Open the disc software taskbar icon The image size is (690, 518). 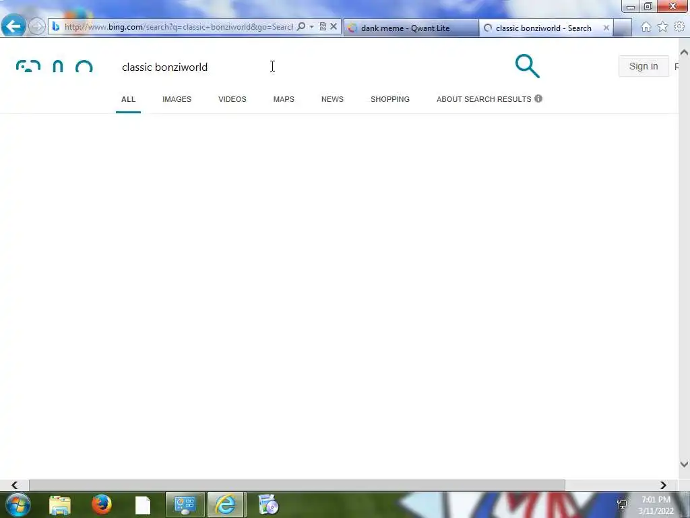click(268, 505)
